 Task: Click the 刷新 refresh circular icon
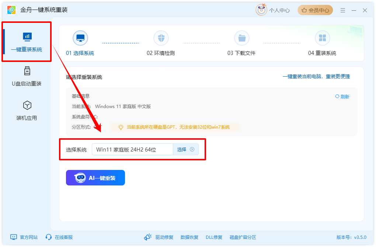(x=337, y=96)
